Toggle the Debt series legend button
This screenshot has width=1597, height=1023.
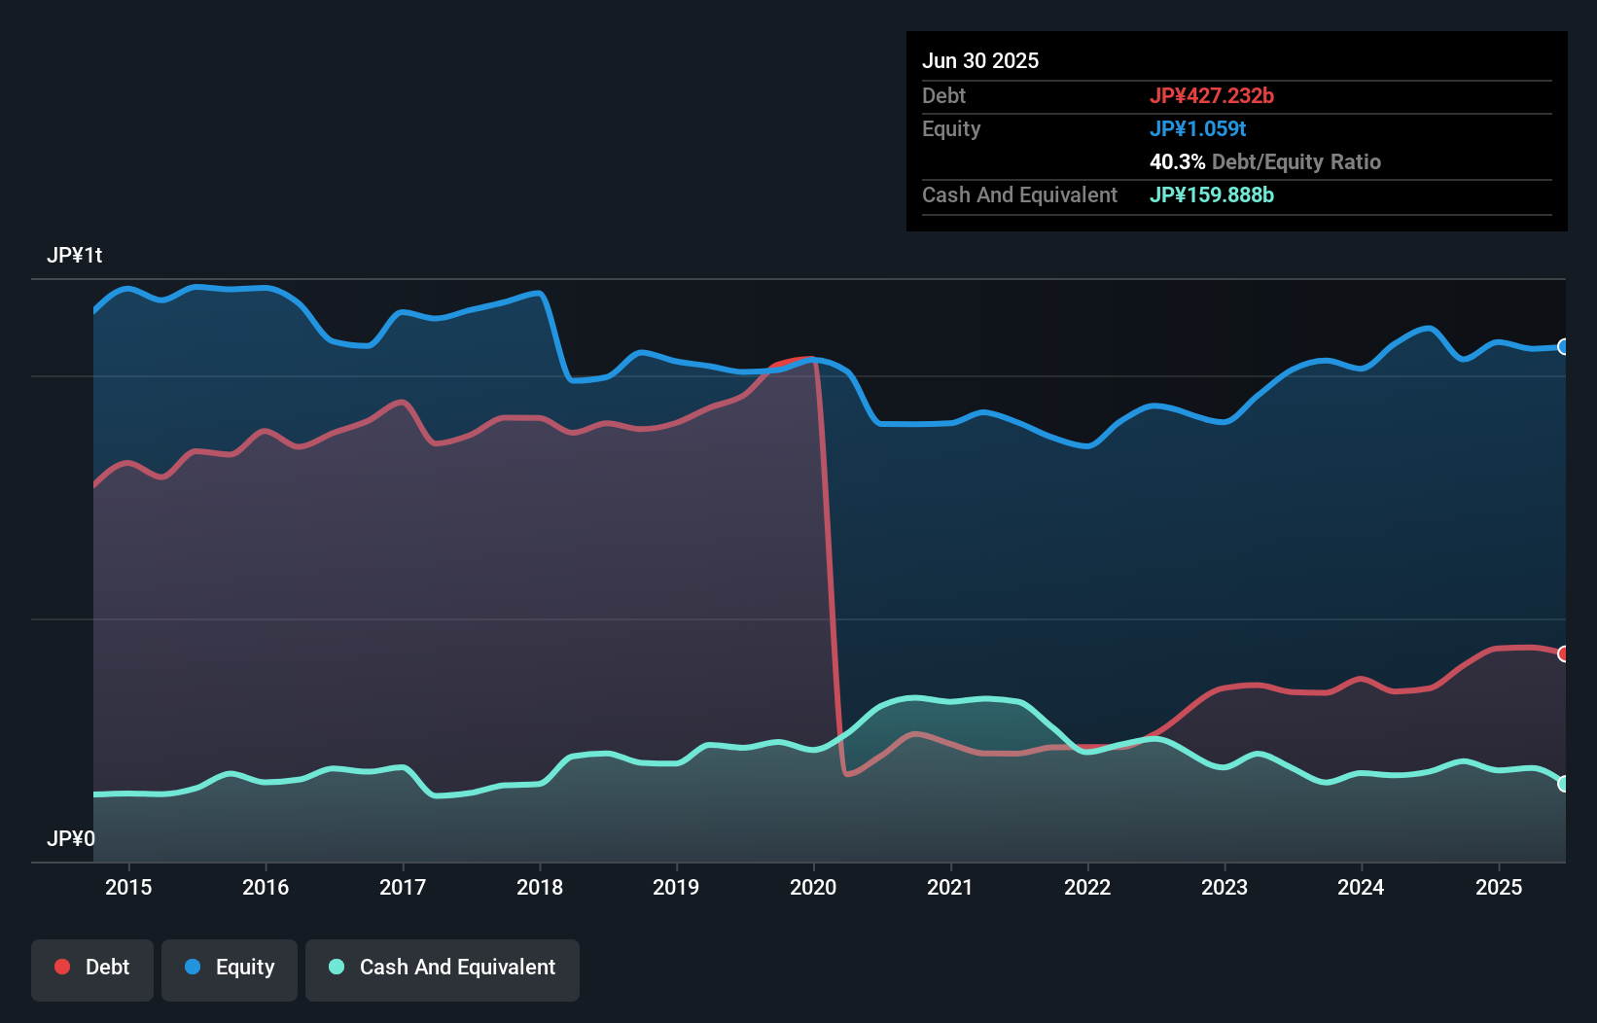[x=92, y=970]
